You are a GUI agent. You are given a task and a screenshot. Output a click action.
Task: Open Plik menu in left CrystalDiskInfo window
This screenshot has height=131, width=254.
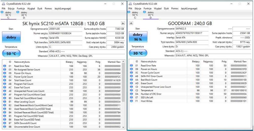point(4,9)
